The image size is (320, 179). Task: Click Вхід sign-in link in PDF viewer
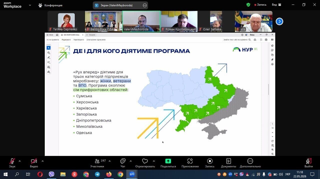point(252,35)
